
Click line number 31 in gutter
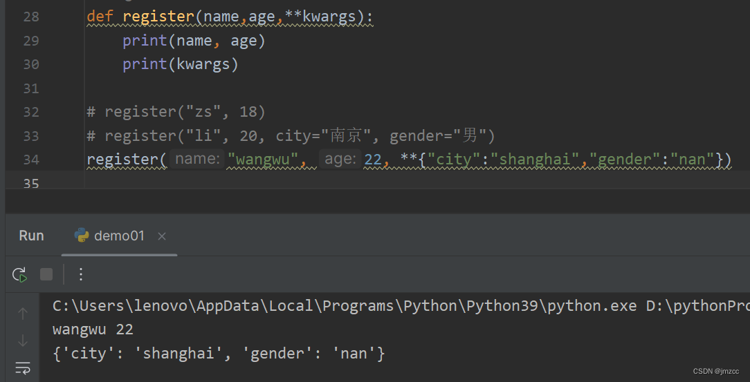31,88
